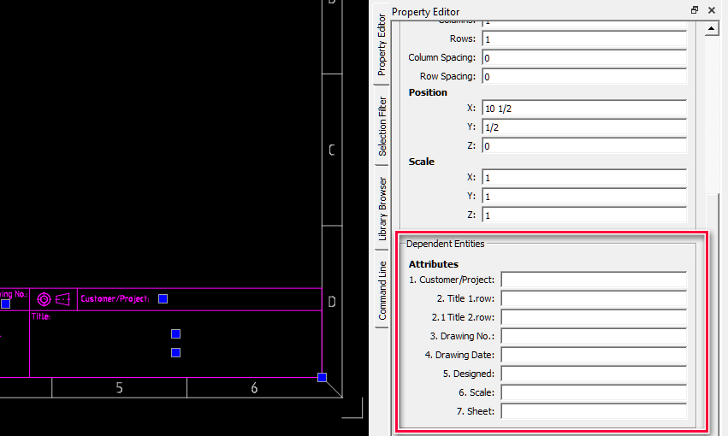The image size is (728, 436).
Task: Open the Library Browser tab
Action: click(x=382, y=209)
